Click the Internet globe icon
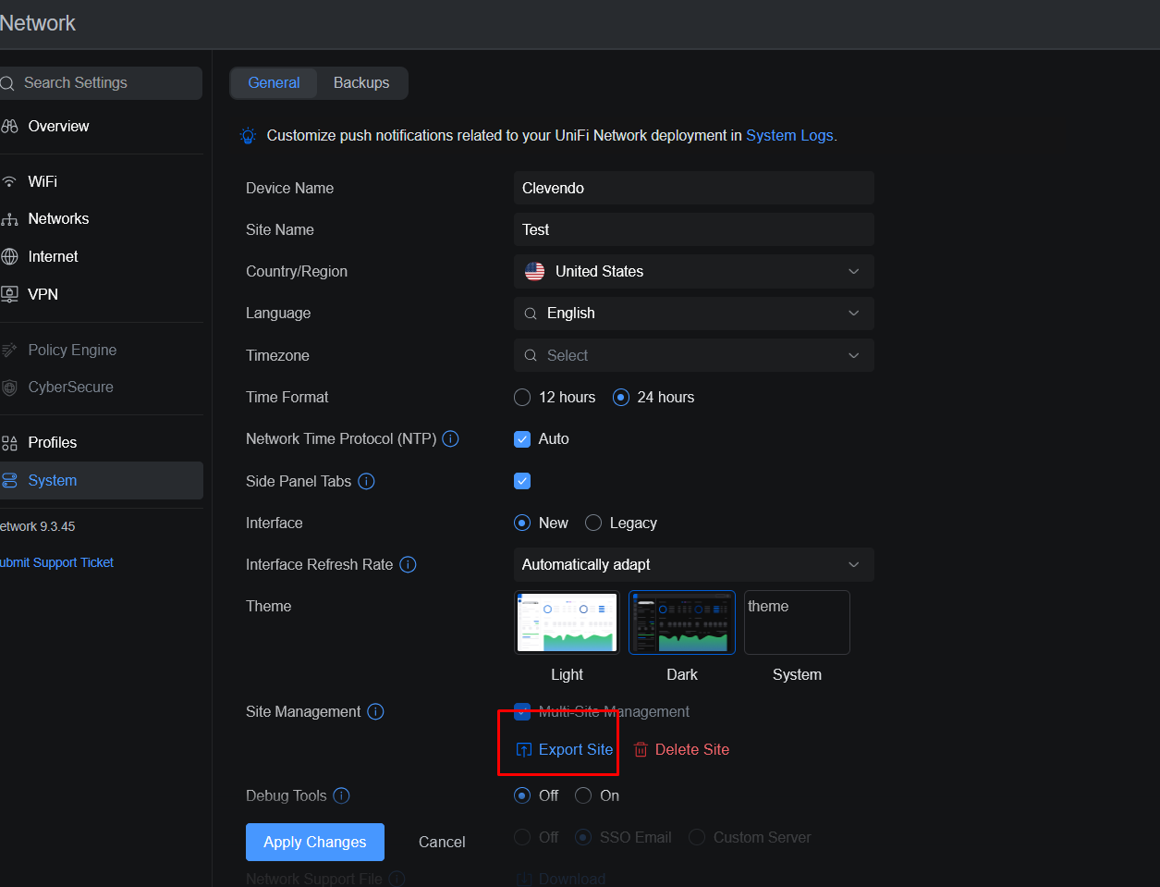 (x=9, y=256)
